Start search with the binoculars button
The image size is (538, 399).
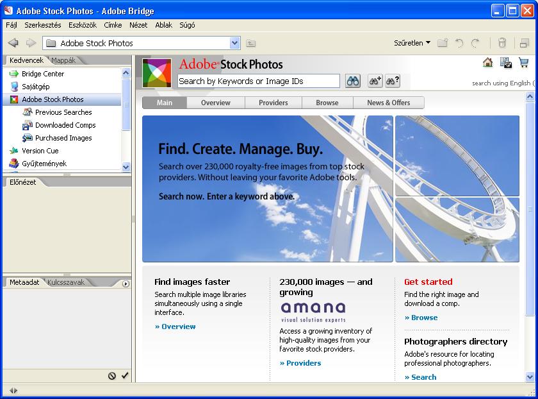(353, 81)
